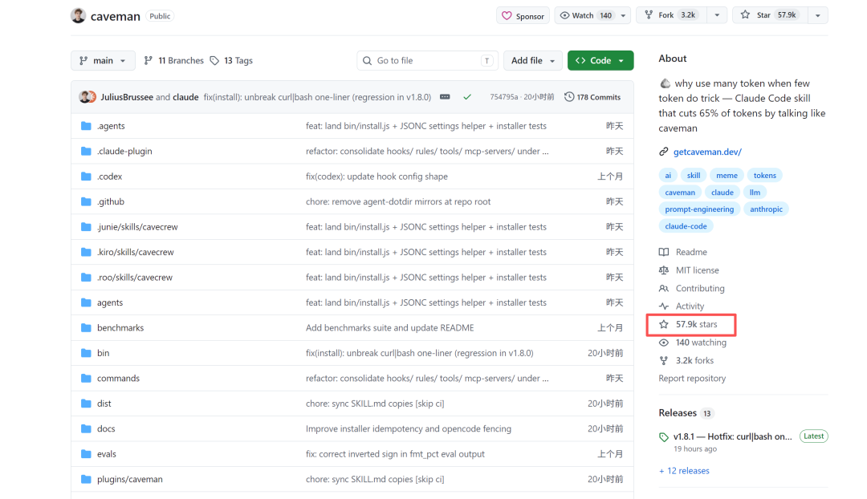
Task: Select the llm topic tag
Action: pos(755,193)
